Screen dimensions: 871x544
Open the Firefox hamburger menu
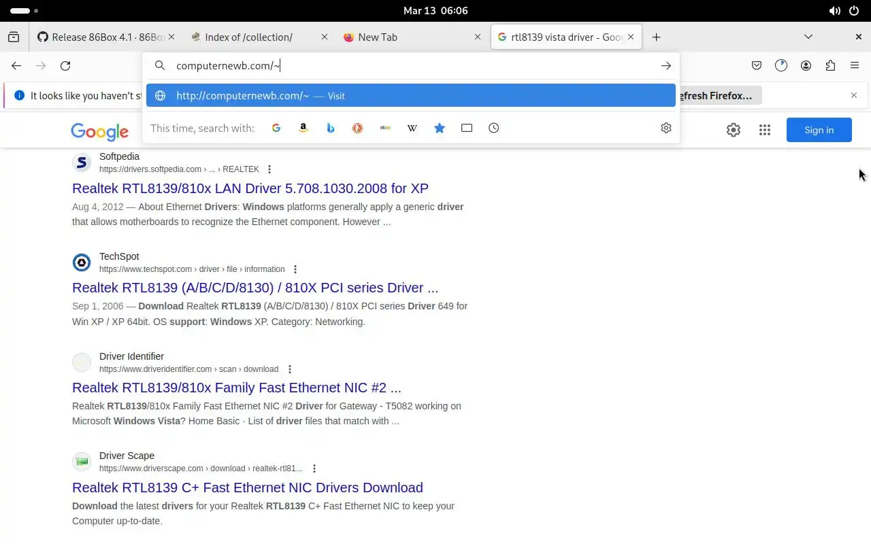click(x=855, y=66)
